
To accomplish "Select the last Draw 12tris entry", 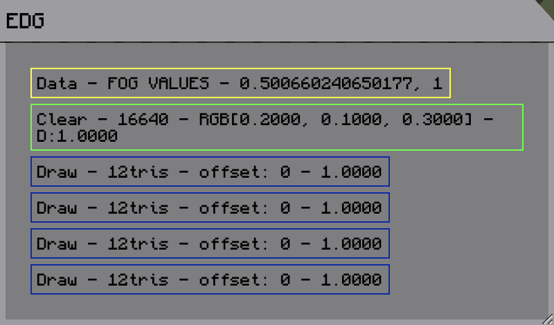I will tap(210, 279).
